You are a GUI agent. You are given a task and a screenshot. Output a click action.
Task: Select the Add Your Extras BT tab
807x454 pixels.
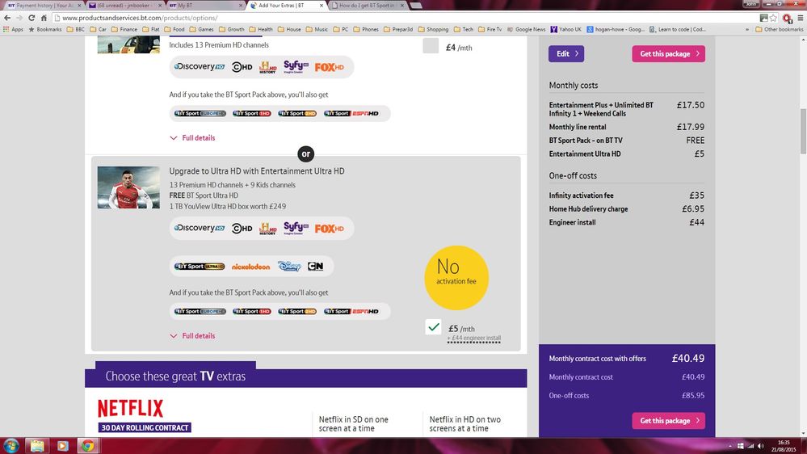click(286, 5)
